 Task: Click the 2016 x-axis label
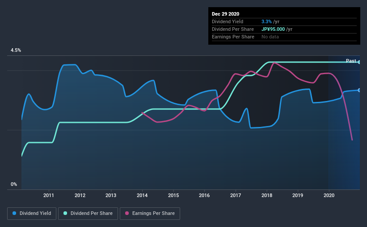[x=204, y=195]
